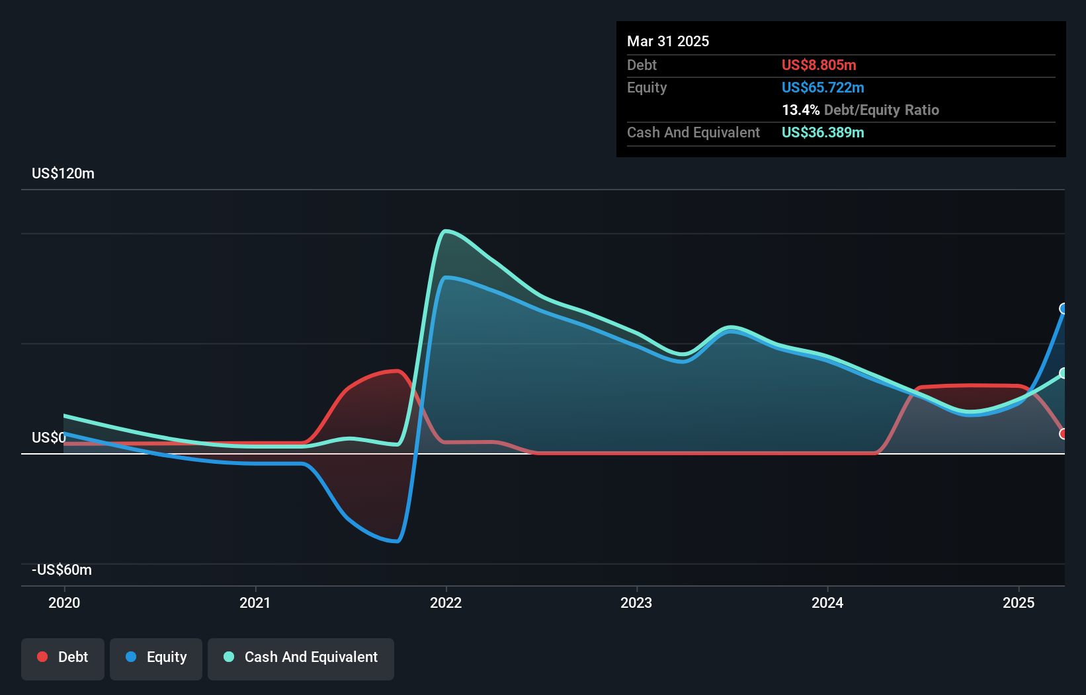
Task: Toggle the Cash And Equivalent legend button
Action: pos(301,659)
